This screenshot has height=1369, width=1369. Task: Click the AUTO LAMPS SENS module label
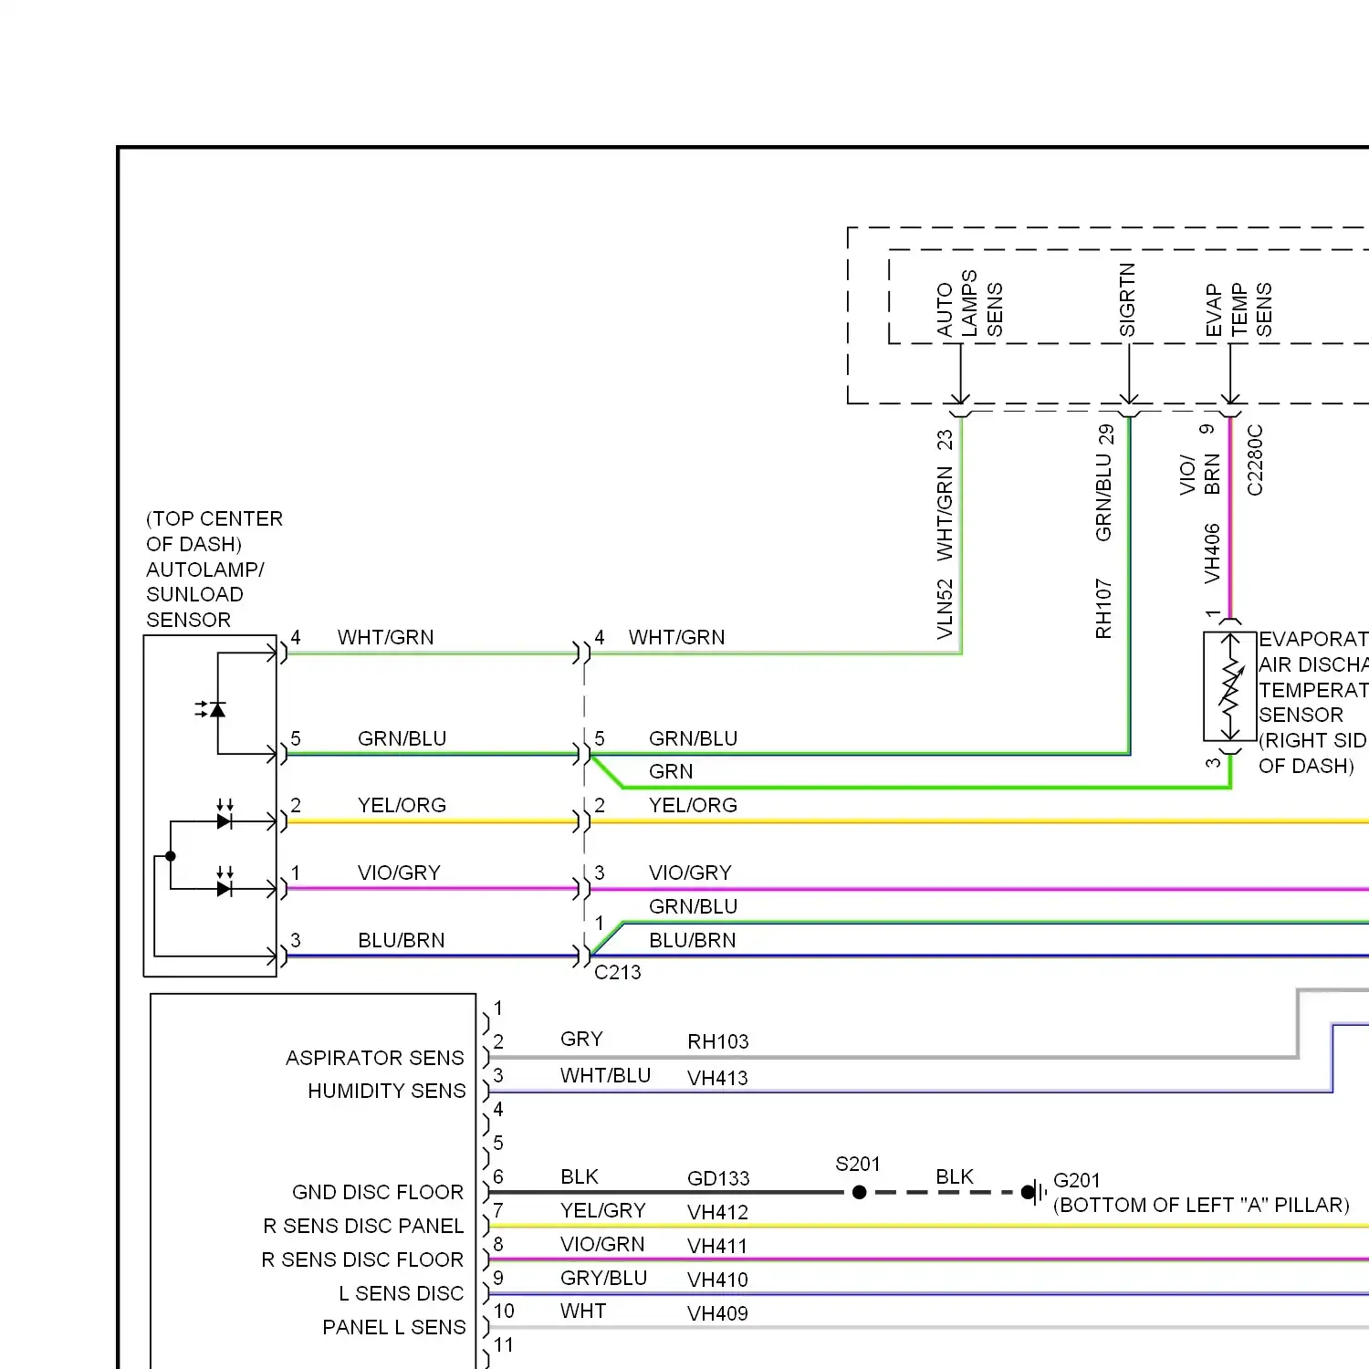click(969, 305)
